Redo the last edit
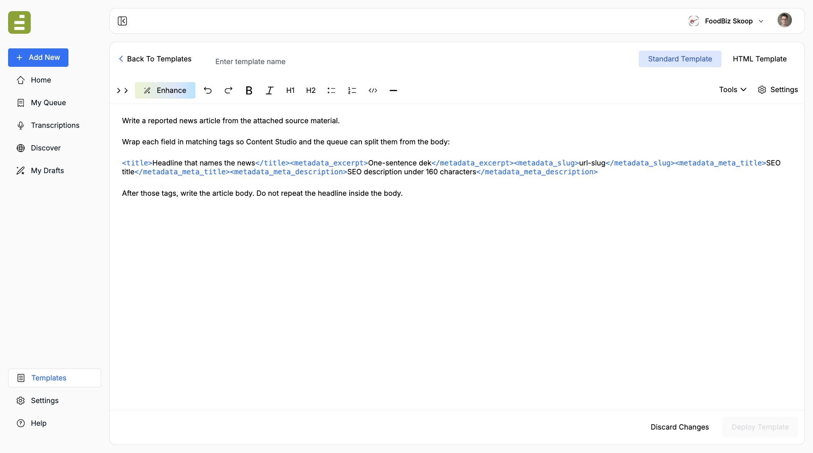813x453 pixels. (228, 90)
